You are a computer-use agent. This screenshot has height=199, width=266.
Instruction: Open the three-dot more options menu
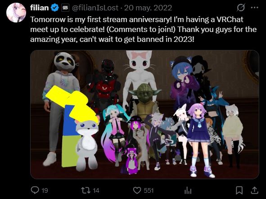(x=254, y=8)
